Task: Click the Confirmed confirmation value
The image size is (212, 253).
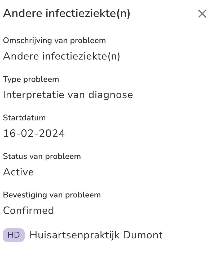Action: pyautogui.click(x=29, y=210)
